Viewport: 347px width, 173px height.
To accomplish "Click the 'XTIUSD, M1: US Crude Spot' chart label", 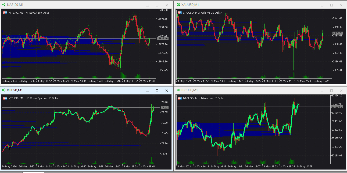I will point(34,98).
